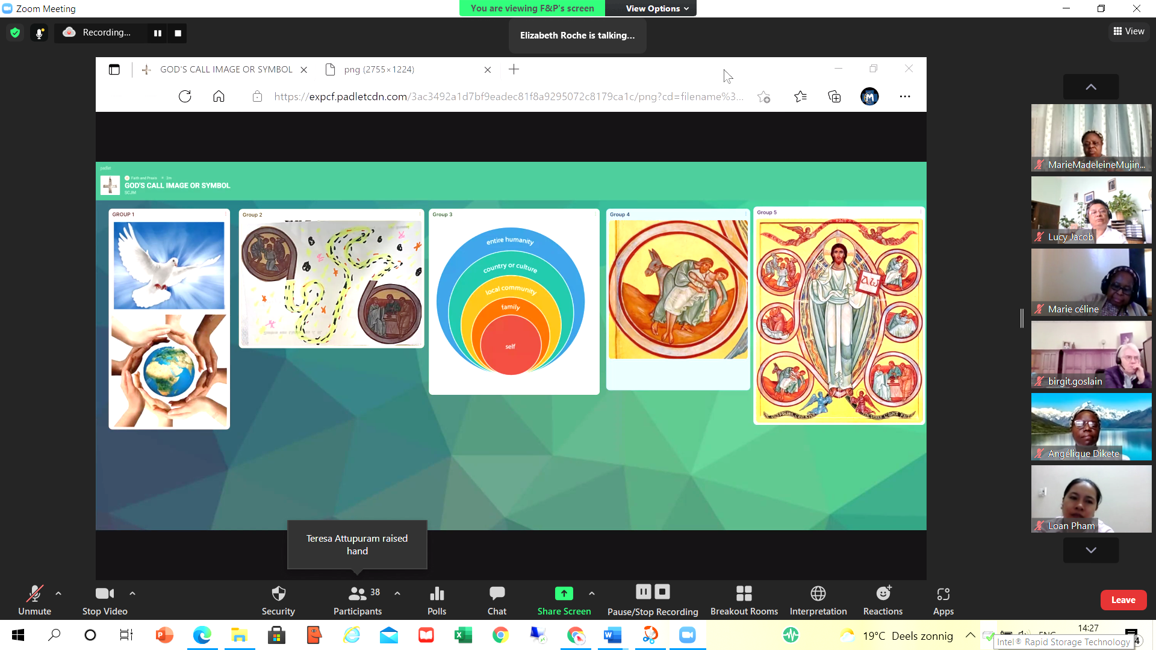Expand audio settings arrow next to Unmute
Image resolution: width=1156 pixels, height=650 pixels.
point(58,593)
